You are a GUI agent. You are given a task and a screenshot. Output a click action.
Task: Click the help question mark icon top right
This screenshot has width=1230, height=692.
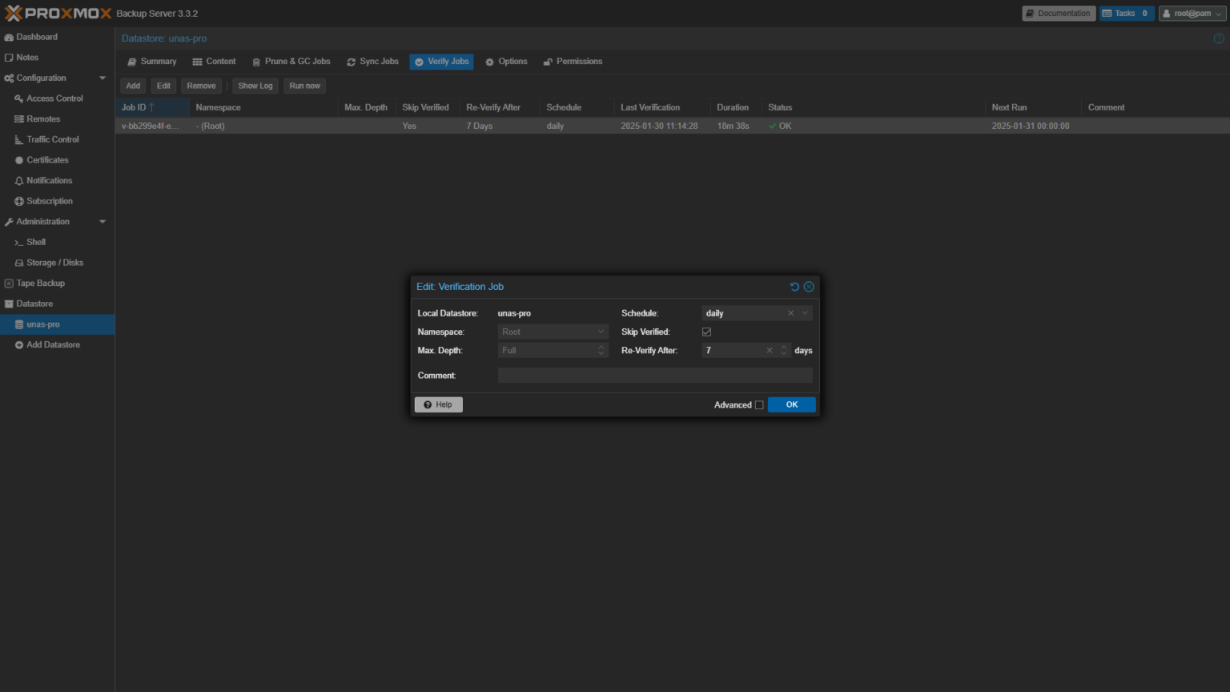[x=1220, y=38]
